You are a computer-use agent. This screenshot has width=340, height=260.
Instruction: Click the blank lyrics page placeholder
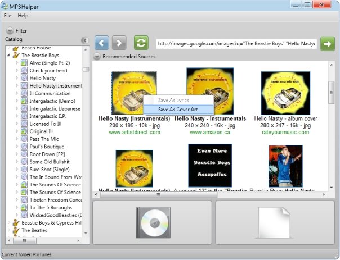click(x=274, y=222)
